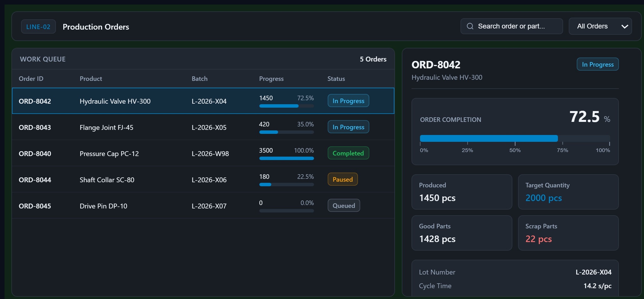Click the 72.5 completion percentage value
The width and height of the screenshot is (644, 299).
click(x=584, y=116)
